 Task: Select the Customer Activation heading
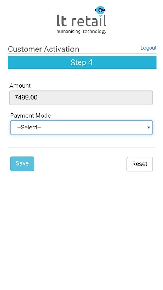click(x=43, y=49)
